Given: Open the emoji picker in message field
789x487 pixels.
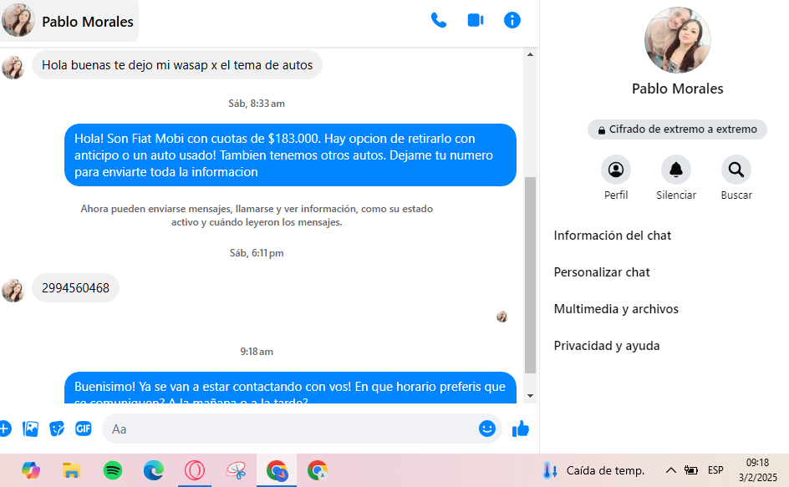Looking at the screenshot, I should click(x=486, y=429).
